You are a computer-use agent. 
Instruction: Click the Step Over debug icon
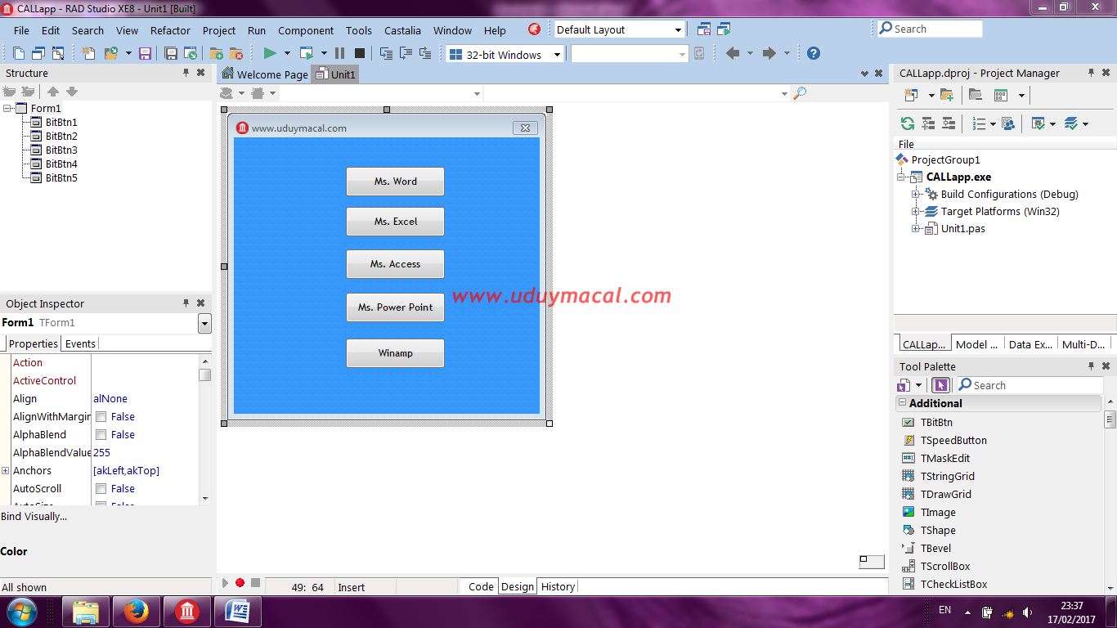point(406,53)
